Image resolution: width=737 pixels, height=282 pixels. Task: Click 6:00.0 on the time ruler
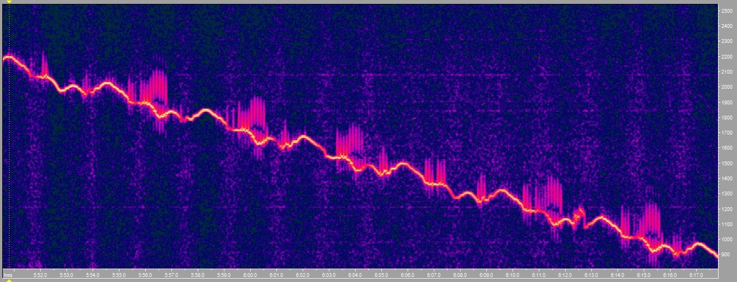[x=250, y=275]
